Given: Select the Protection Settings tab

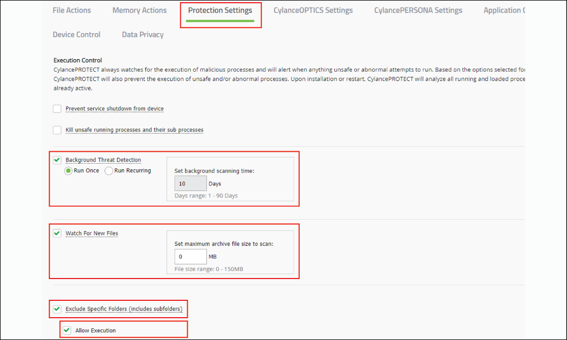Looking at the screenshot, I should point(220,10).
